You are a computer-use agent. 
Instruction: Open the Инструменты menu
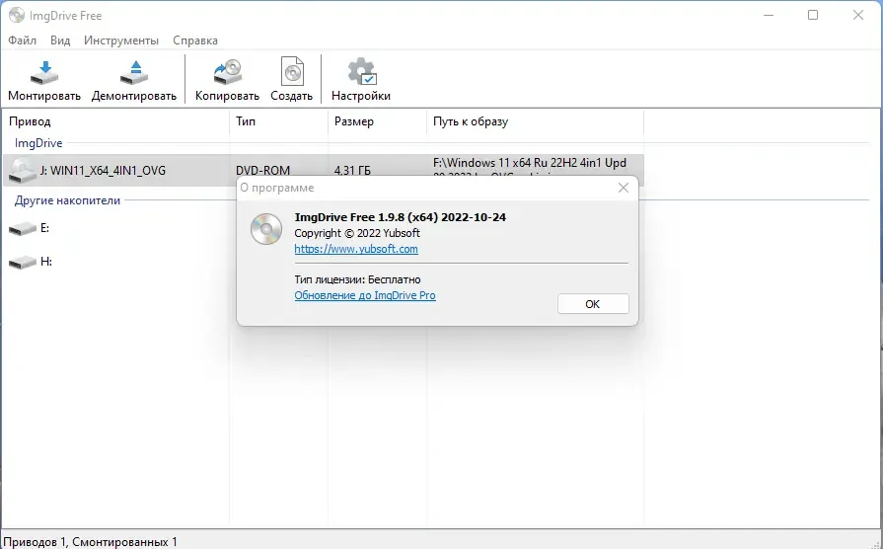click(121, 40)
